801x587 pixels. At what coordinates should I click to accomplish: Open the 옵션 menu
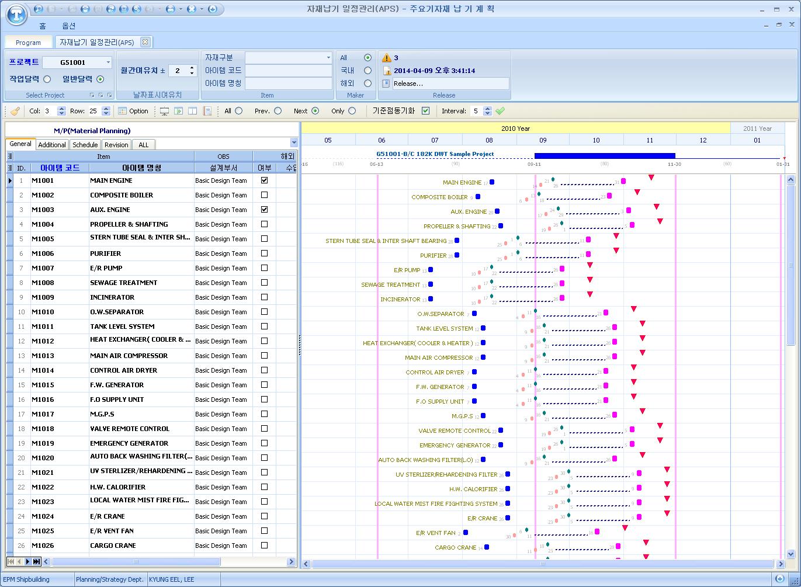(x=68, y=26)
